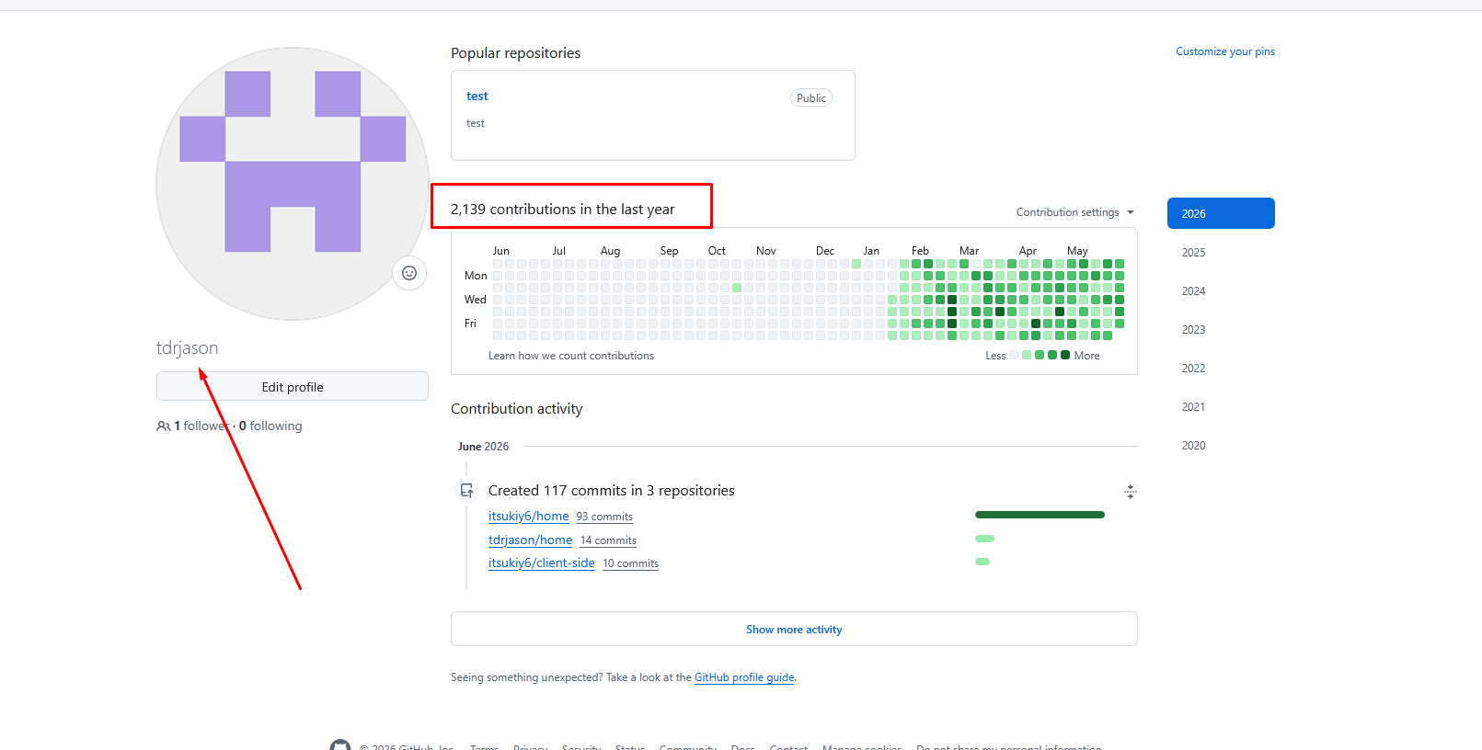The width and height of the screenshot is (1482, 750).
Task: Select year 2022 contributions
Action: click(x=1193, y=368)
